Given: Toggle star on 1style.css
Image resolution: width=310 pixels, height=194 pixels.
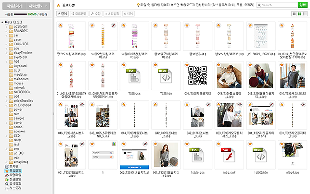Looking at the screenshot, I should tap(187, 144).
